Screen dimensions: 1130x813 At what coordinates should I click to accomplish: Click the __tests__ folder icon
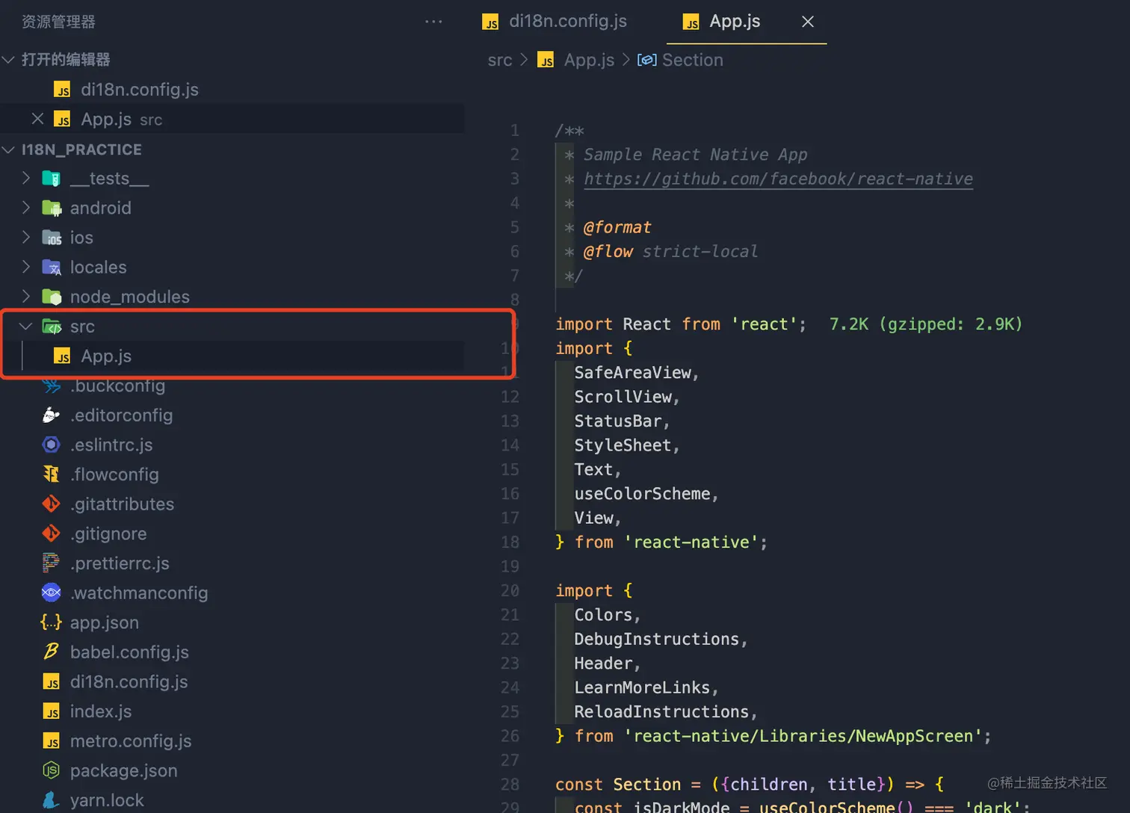52,179
